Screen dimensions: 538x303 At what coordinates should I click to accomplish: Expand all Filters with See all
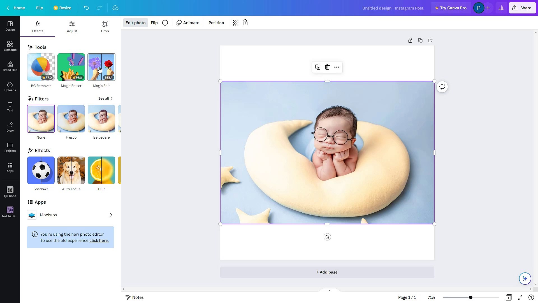click(105, 98)
